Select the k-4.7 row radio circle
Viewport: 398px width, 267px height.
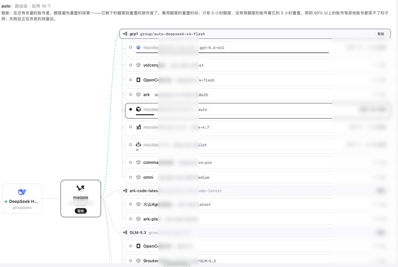pos(130,127)
